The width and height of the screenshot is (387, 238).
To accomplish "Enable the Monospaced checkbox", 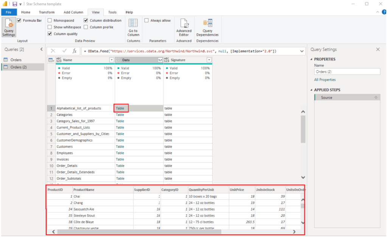I will 50,20.
